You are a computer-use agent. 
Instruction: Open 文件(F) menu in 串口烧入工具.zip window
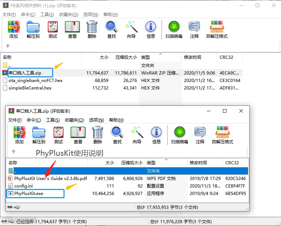[15, 120]
